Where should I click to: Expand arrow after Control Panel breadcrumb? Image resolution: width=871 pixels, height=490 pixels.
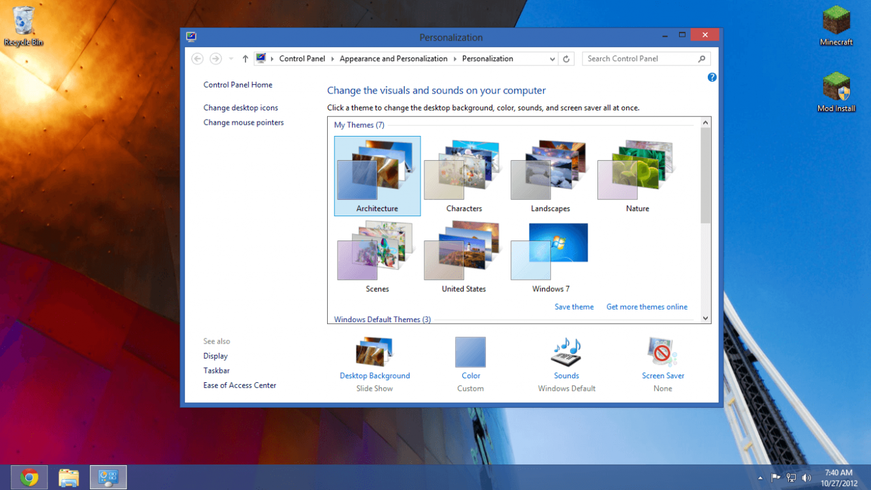(x=332, y=59)
